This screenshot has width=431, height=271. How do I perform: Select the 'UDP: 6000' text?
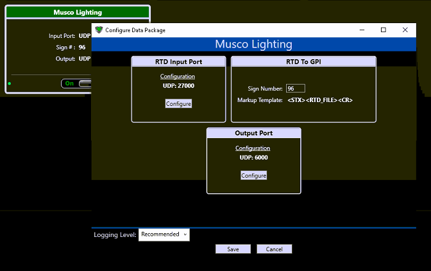(x=254, y=157)
